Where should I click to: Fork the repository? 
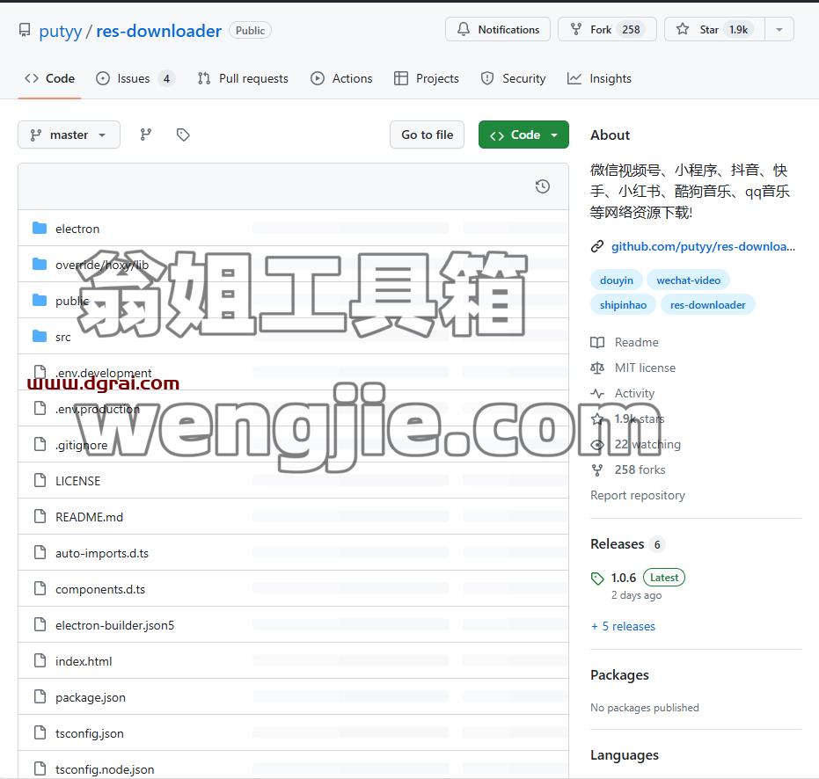coord(608,29)
